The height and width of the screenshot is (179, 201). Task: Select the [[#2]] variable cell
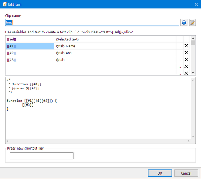30,53
